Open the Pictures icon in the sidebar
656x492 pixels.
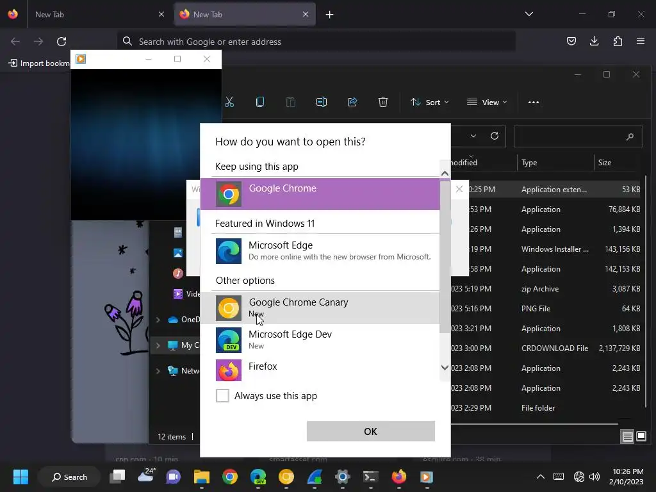pos(178,253)
